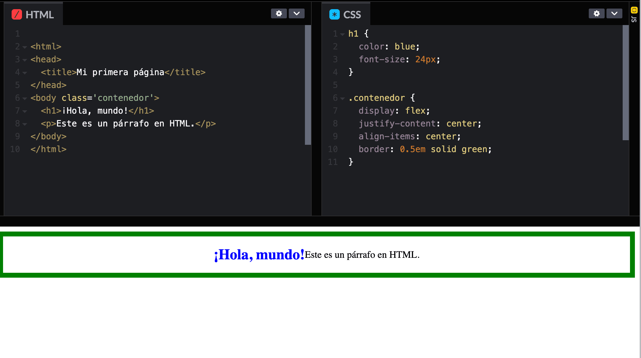Fold the h1 CSS rule block
Screen dimensions: 641x358
[342, 34]
